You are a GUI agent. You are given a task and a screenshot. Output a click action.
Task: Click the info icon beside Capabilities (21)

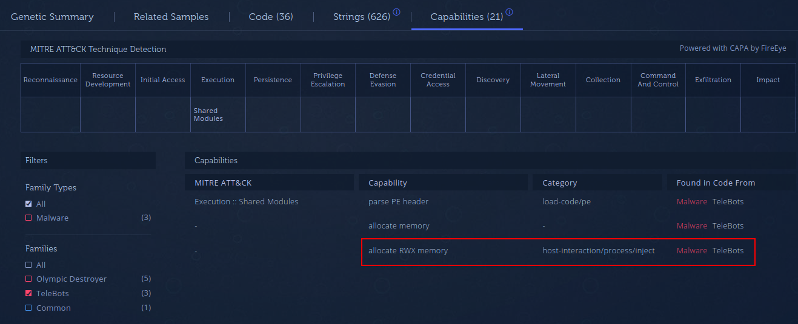coord(510,12)
